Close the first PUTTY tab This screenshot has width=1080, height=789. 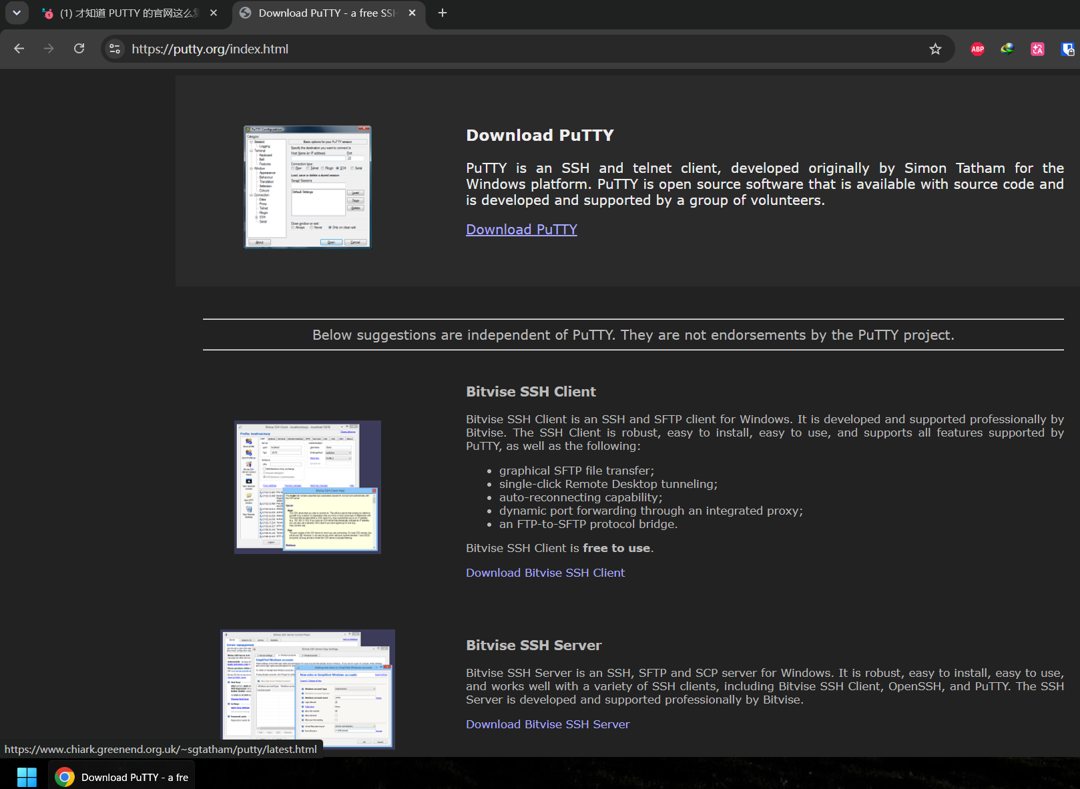click(214, 13)
